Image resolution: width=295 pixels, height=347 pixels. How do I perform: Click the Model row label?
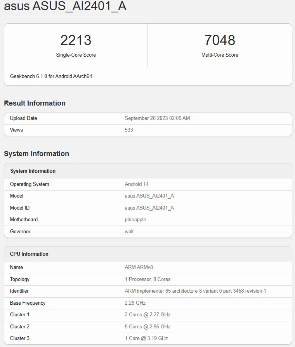[x=17, y=196]
